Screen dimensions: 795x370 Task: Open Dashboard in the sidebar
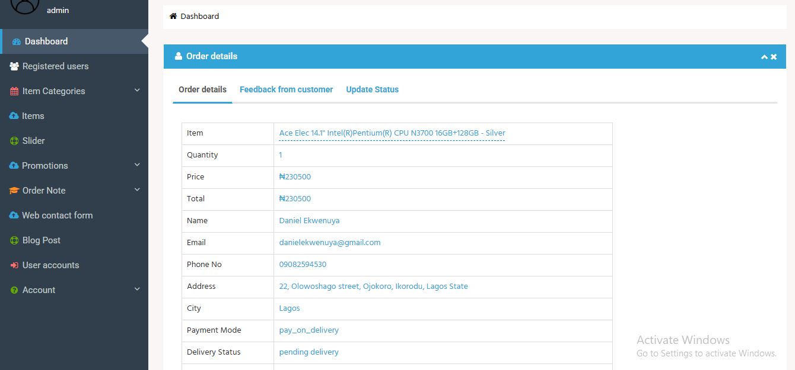[x=74, y=41]
